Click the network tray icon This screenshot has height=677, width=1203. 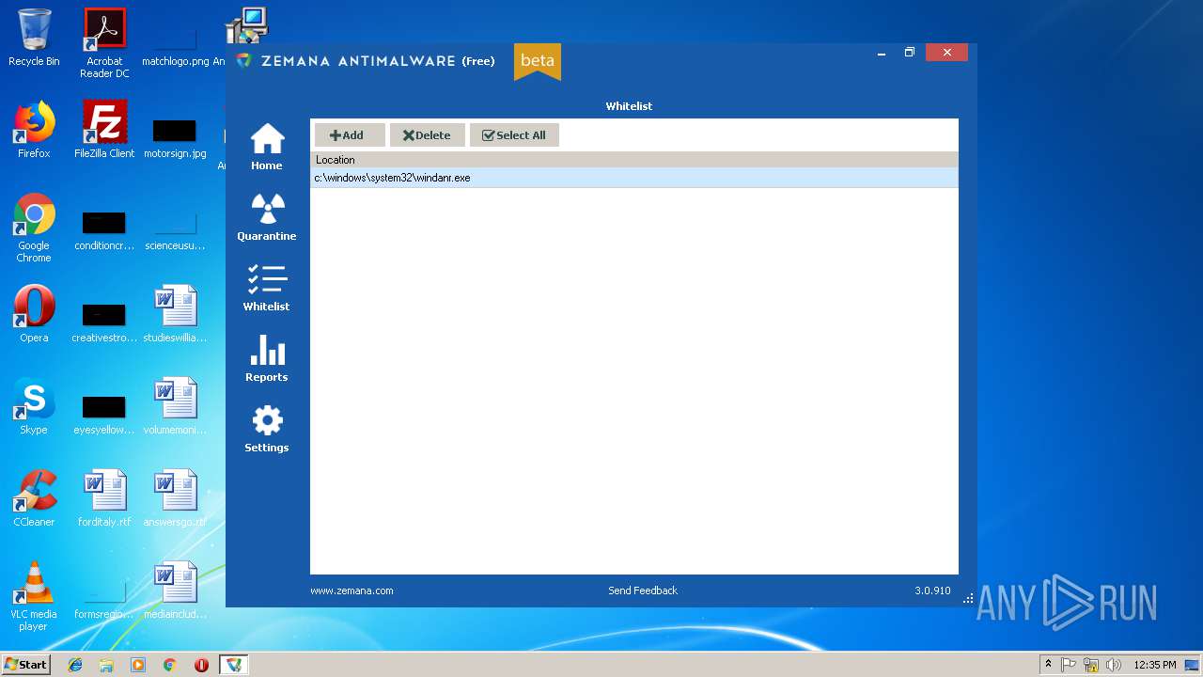tap(1091, 665)
